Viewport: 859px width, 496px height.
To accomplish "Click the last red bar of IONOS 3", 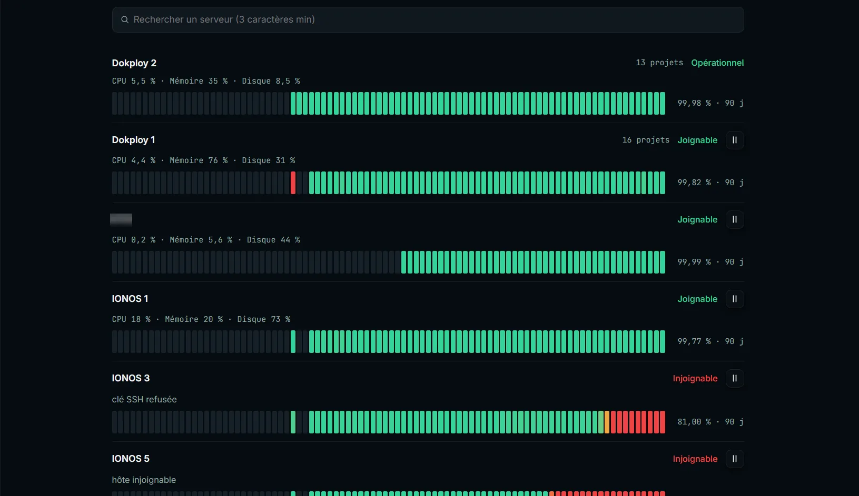I will coord(663,422).
